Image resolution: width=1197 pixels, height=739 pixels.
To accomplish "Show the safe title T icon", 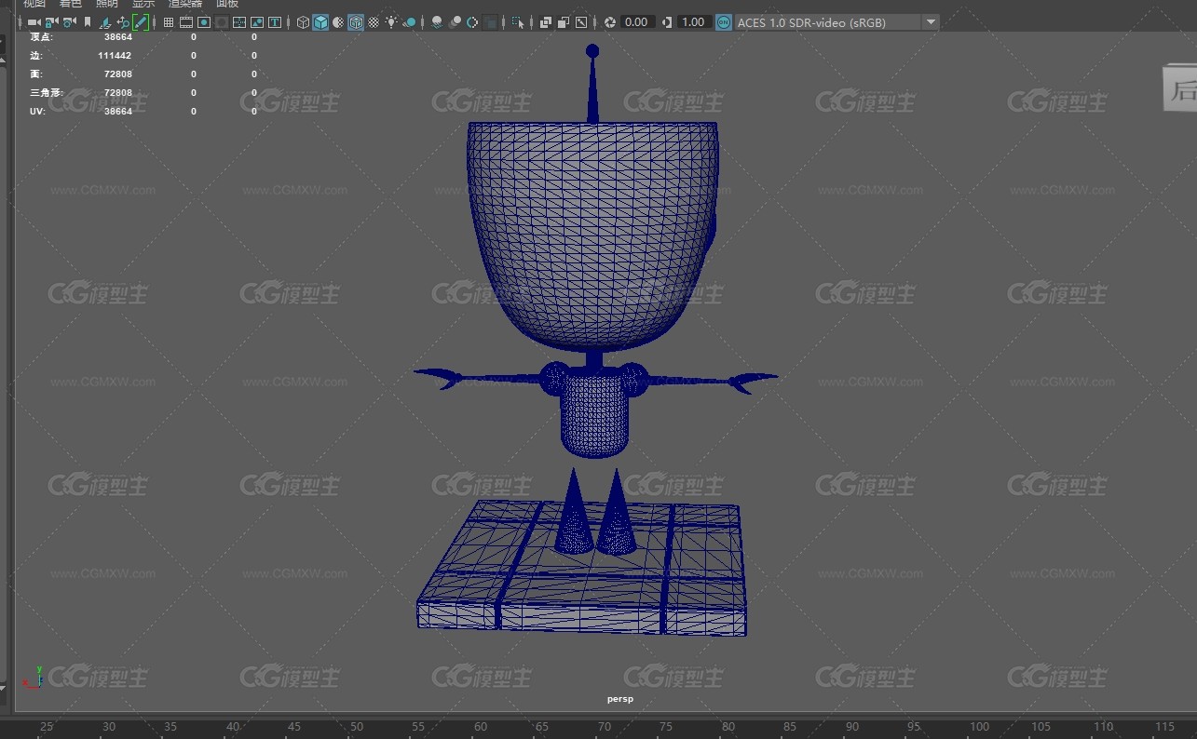I will pos(275,22).
